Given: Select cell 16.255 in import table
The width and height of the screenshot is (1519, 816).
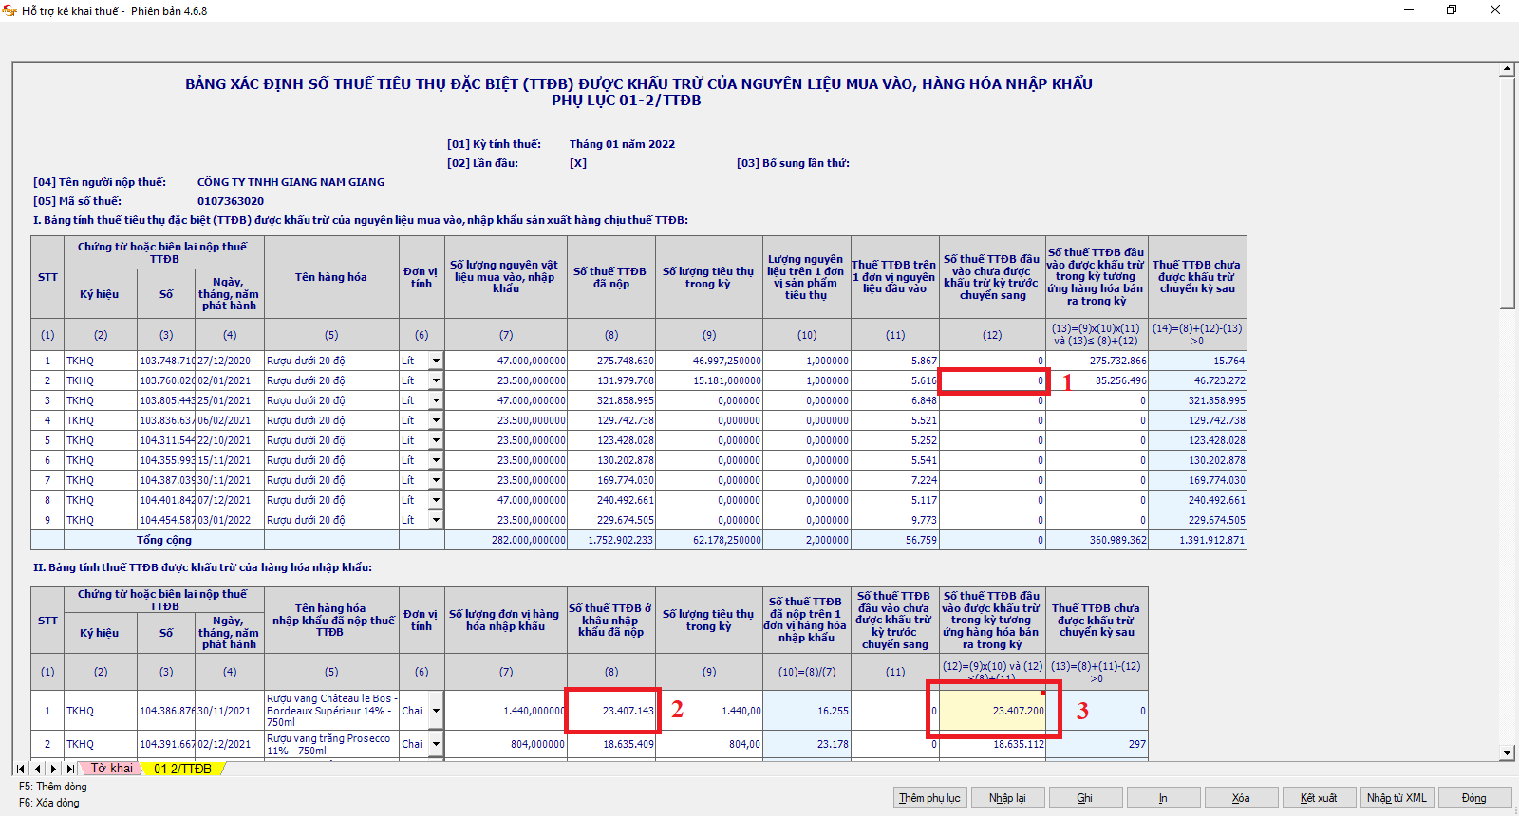Looking at the screenshot, I should tap(806, 711).
